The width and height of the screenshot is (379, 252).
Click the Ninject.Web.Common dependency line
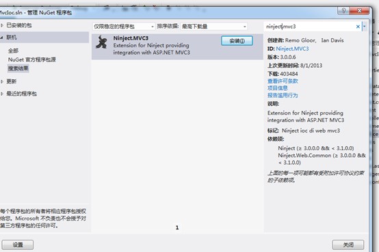coord(322,159)
